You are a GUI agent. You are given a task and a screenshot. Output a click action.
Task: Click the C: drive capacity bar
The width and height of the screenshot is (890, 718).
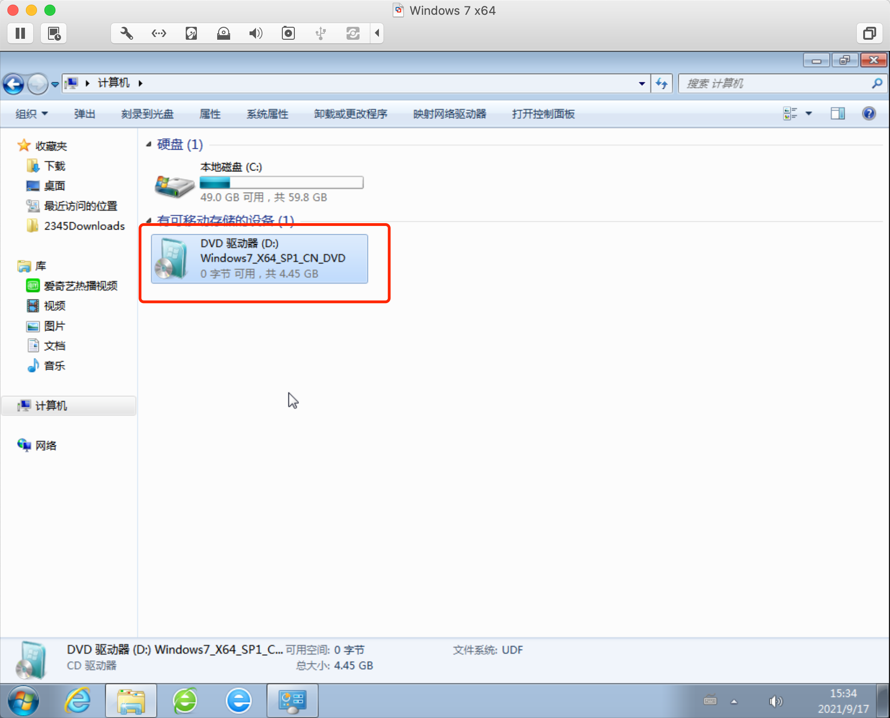click(281, 183)
